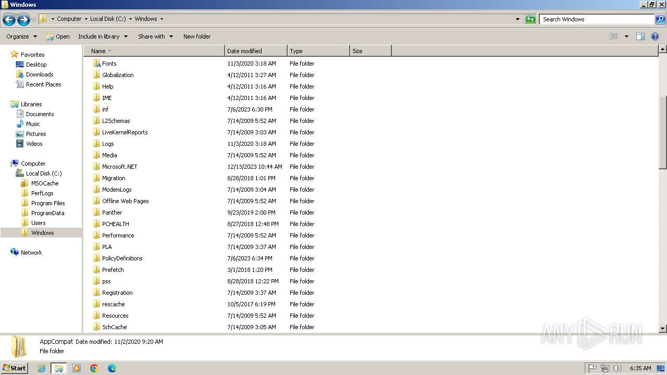Sort by the Date modified column
Image resolution: width=667 pixels, height=375 pixels.
coord(256,51)
